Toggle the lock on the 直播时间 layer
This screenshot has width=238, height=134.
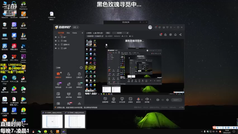[59, 44]
